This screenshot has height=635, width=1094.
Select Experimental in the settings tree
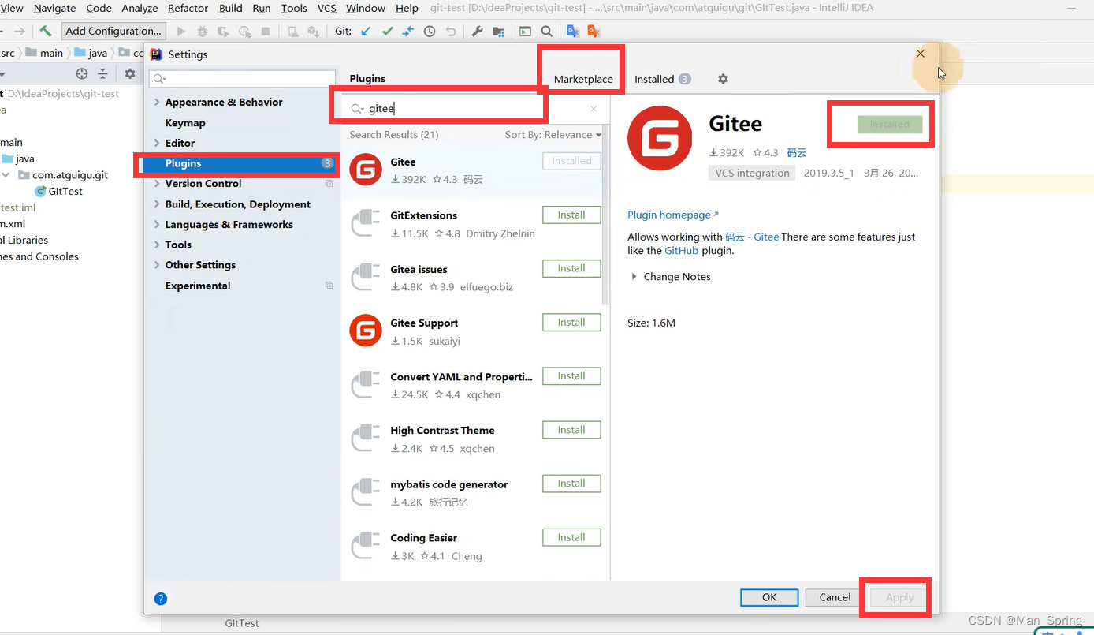198,286
